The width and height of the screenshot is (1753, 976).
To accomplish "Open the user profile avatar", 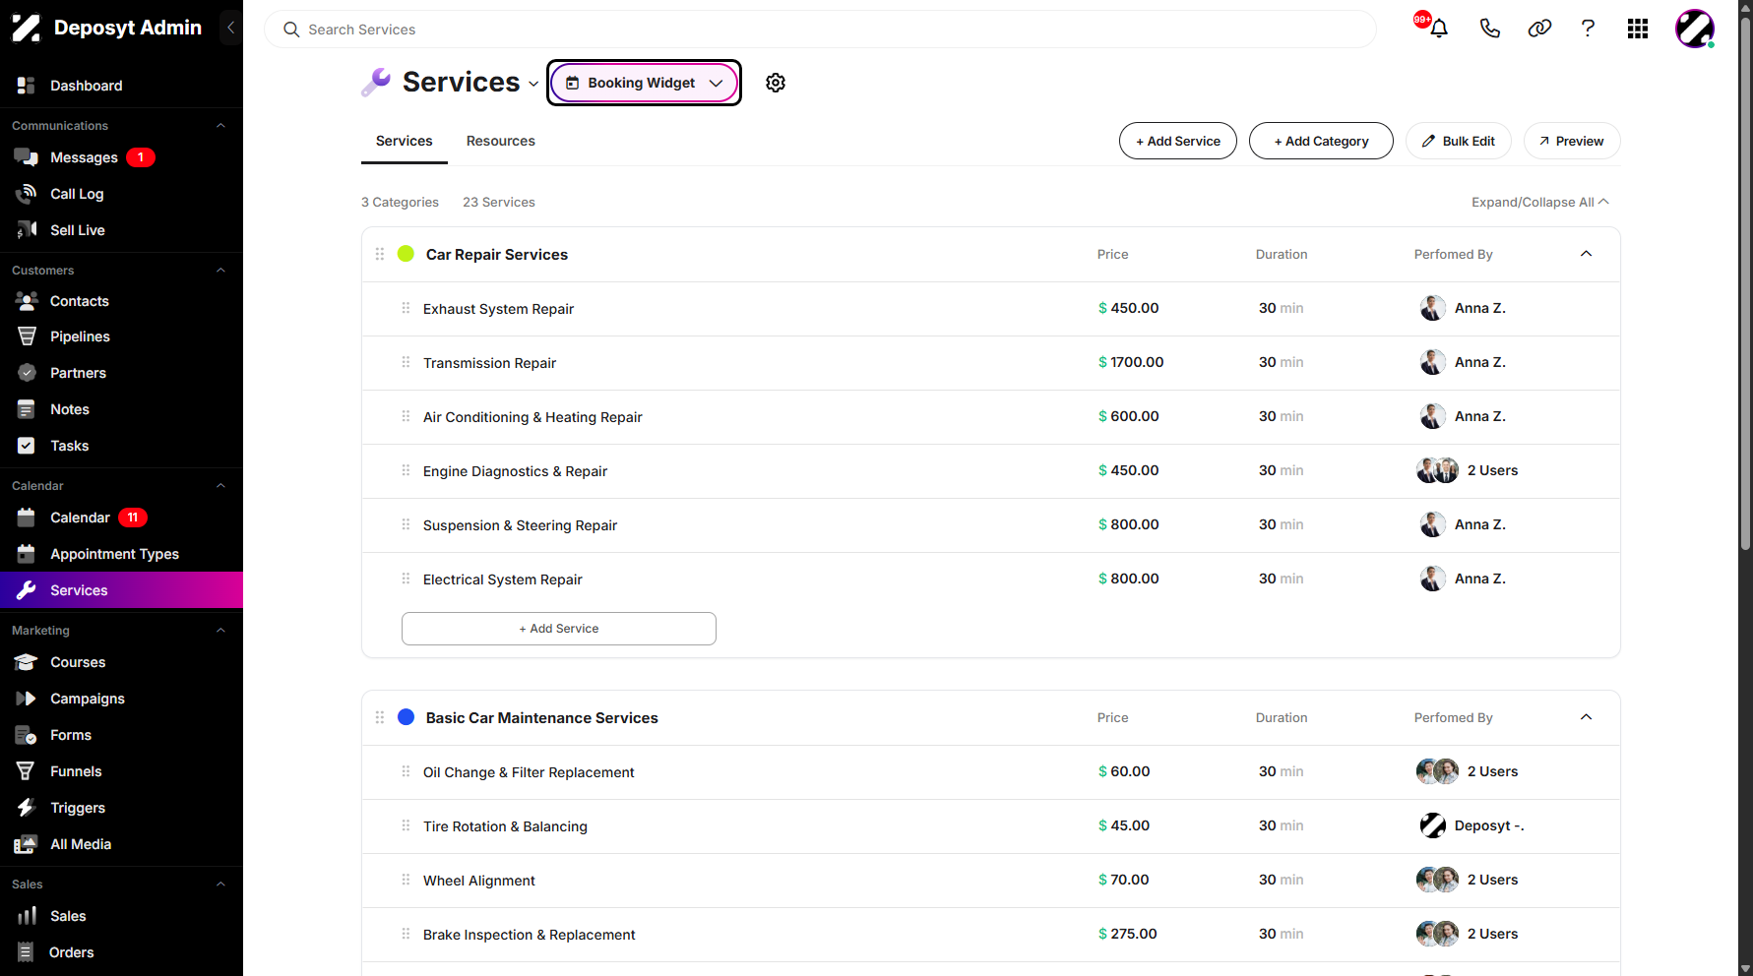I will pyautogui.click(x=1695, y=29).
